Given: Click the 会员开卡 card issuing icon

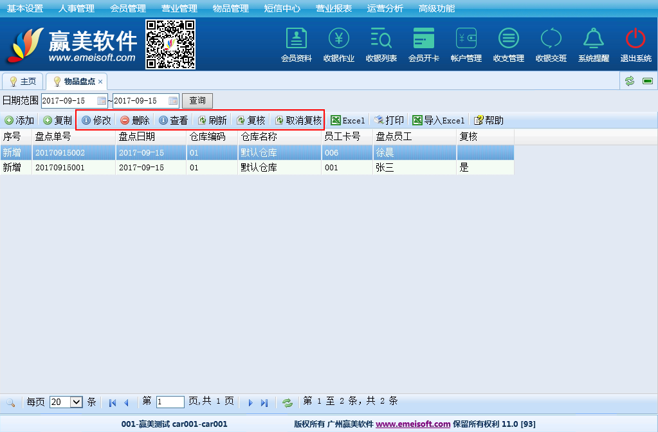Looking at the screenshot, I should 424,45.
